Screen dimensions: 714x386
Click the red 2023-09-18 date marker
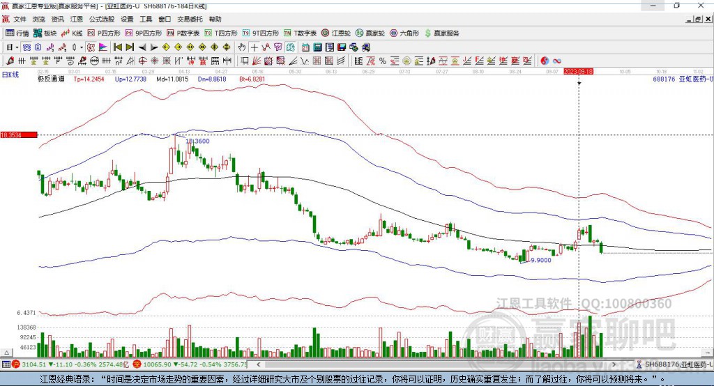pyautogui.click(x=578, y=72)
